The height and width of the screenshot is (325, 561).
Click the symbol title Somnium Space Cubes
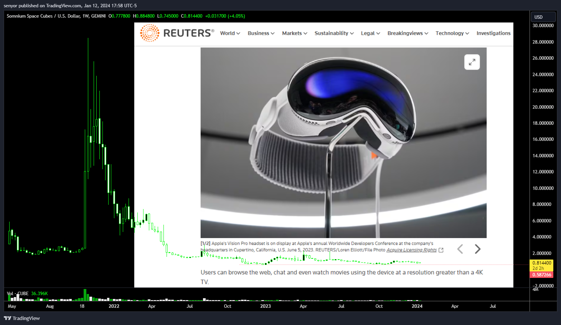coord(30,16)
